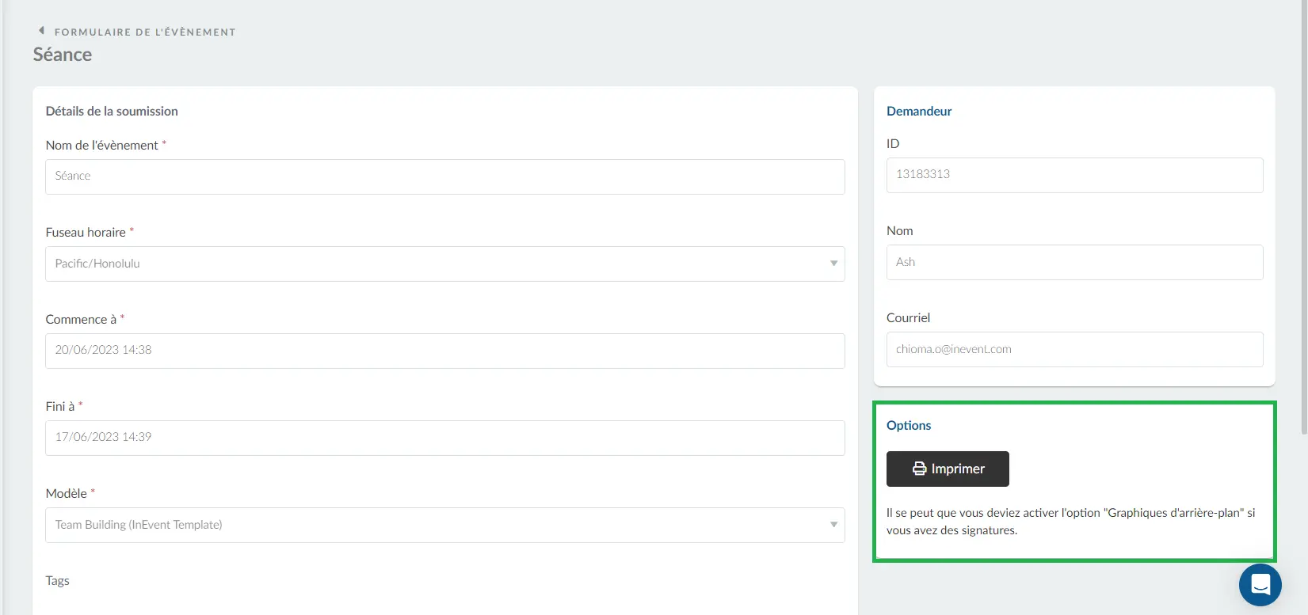
Task: Click the Commence à date field
Action: point(445,351)
